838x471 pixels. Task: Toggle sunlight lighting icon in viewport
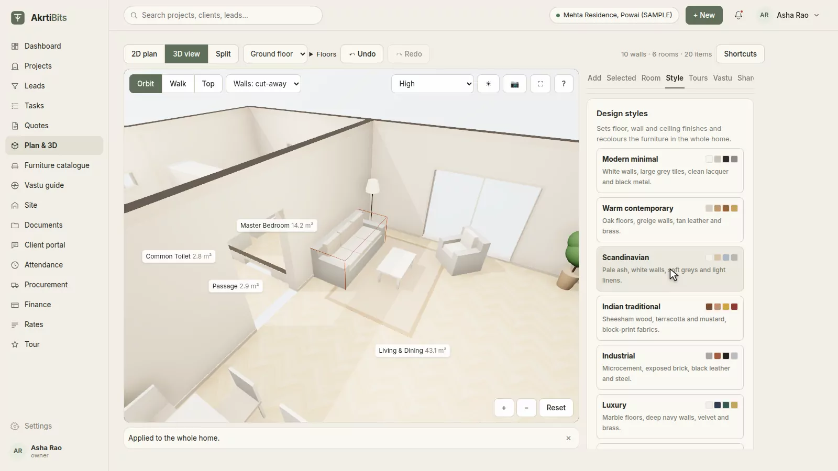tap(488, 84)
